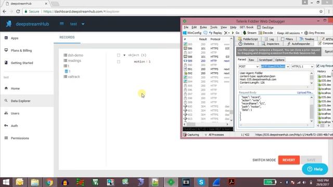Open the test app dropdown arrow
Viewport: 333px width, 187px height.
[83, 24]
